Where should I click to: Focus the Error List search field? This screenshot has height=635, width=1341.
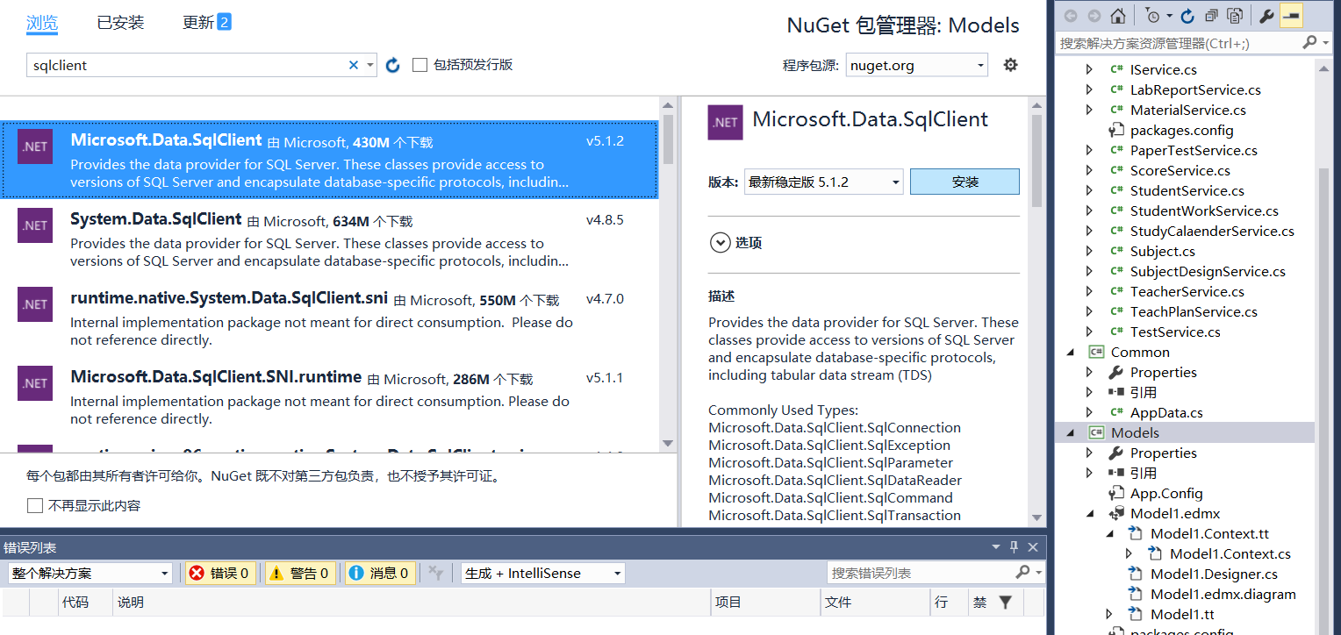pos(920,573)
